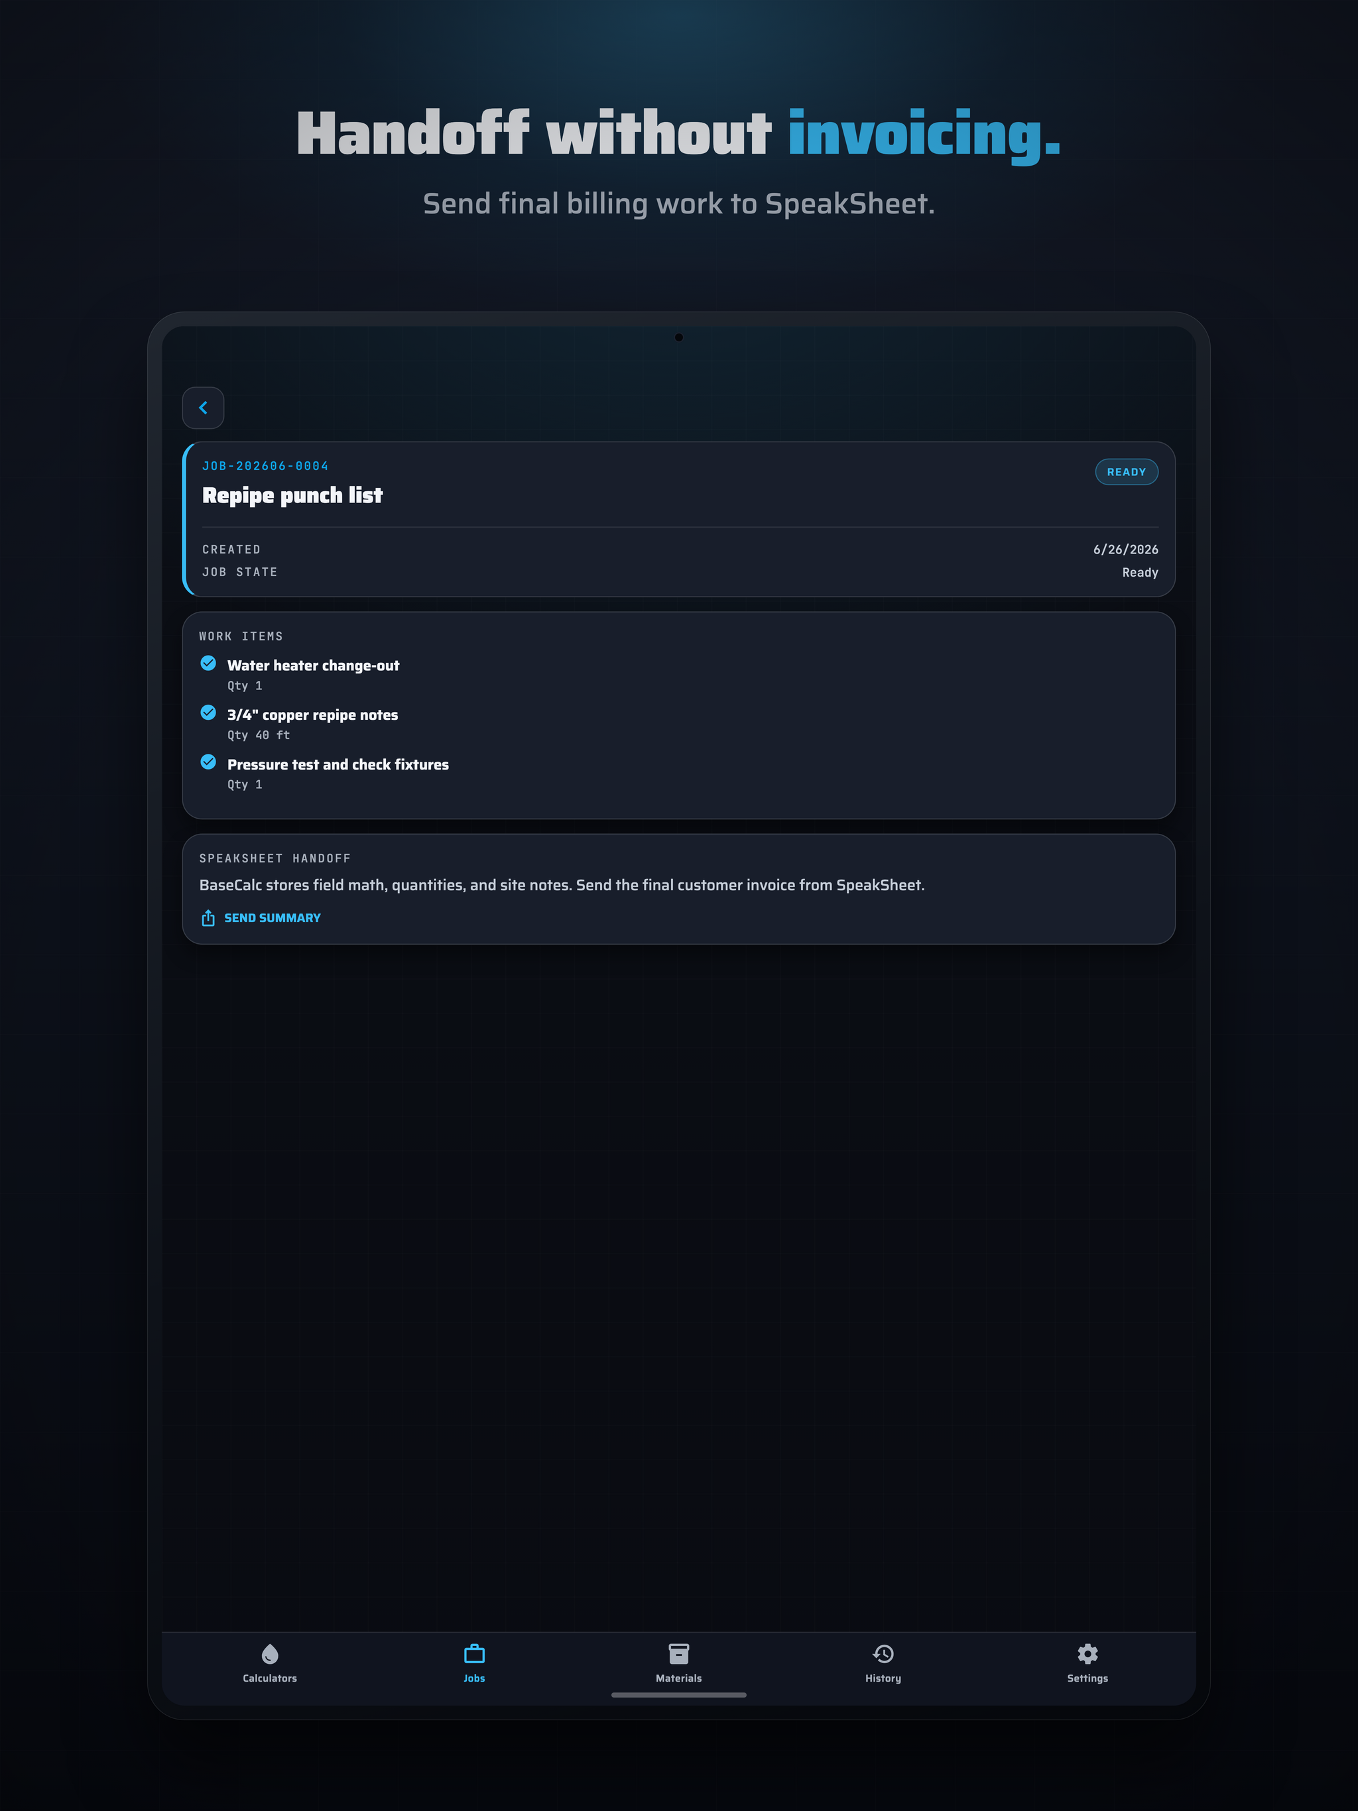Open the Calculators droplet icon
Image resolution: width=1358 pixels, height=1811 pixels.
pyautogui.click(x=269, y=1654)
